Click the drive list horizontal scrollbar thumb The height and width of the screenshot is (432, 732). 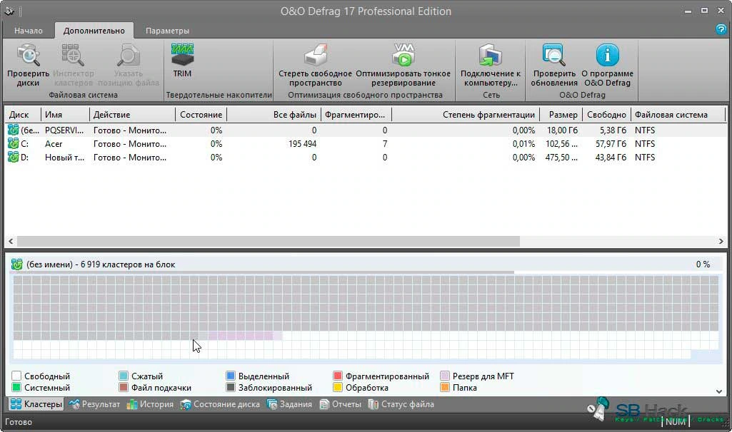click(x=268, y=241)
